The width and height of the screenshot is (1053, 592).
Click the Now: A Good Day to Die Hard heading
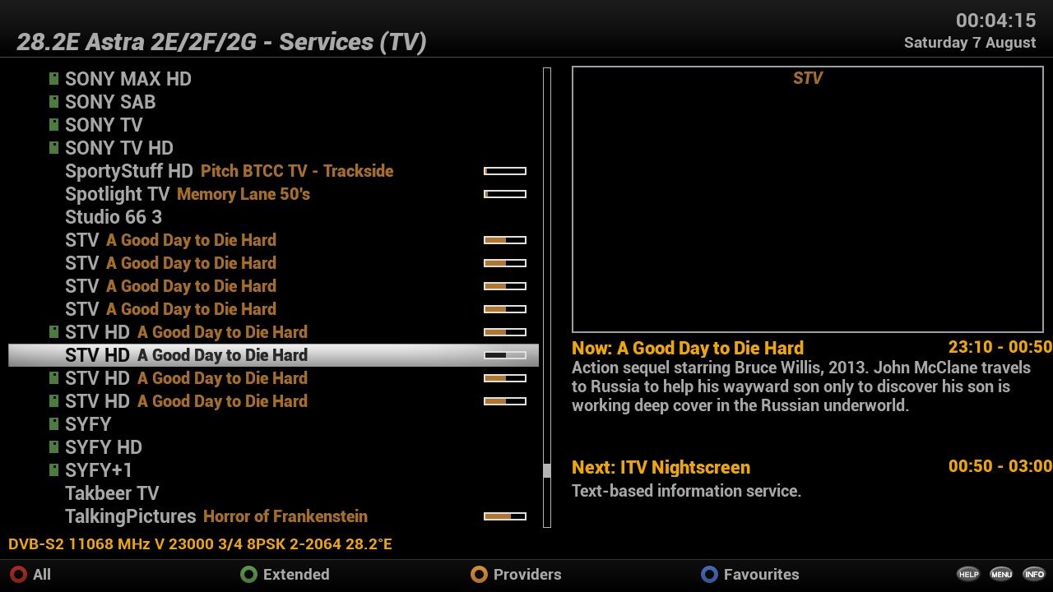(688, 348)
